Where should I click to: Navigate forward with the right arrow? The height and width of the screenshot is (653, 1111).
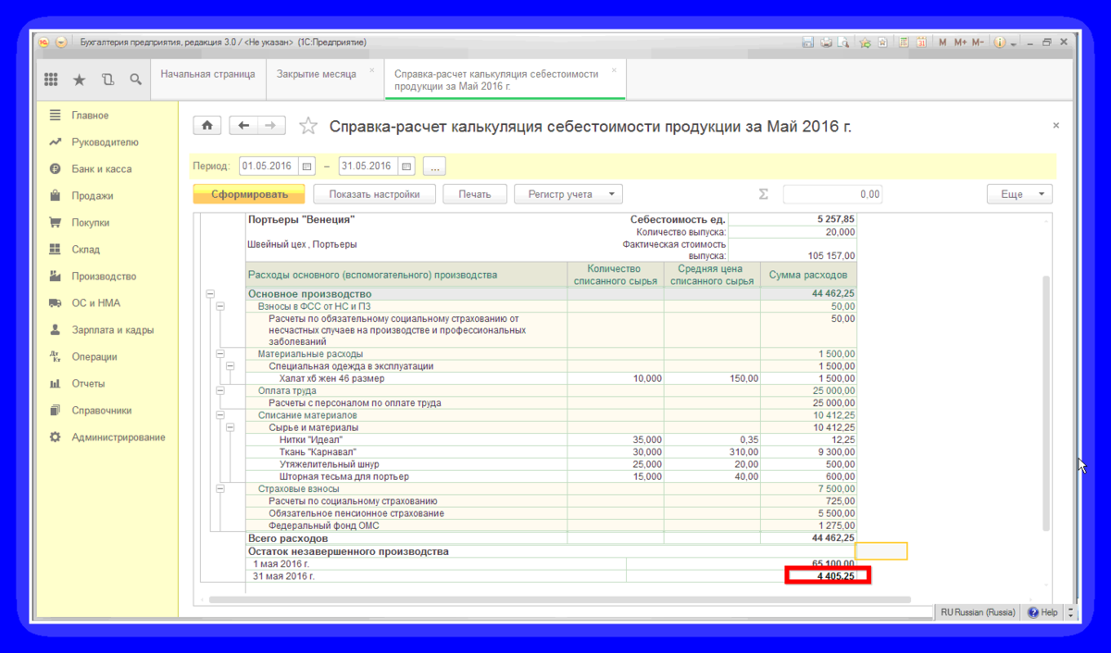tap(271, 126)
